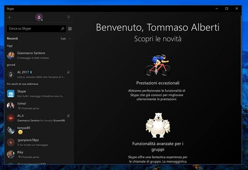The image size is (248, 170).
Task: Click the welcome pane vertical scrollbar
Action: 241,60
